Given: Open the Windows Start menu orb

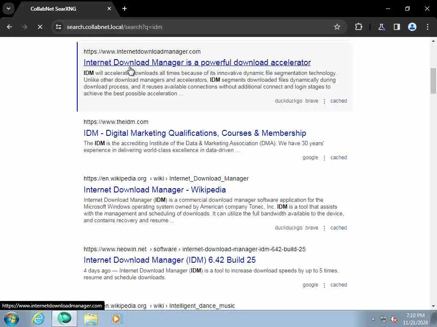Looking at the screenshot, I should 11,318.
